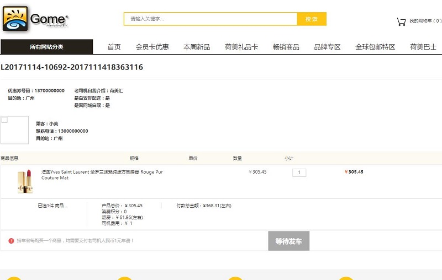
Task: Click the passenger avatar image placeholder
Action: coord(15,130)
